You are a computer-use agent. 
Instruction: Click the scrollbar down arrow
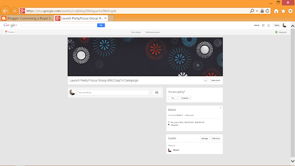pyautogui.click(x=293, y=161)
